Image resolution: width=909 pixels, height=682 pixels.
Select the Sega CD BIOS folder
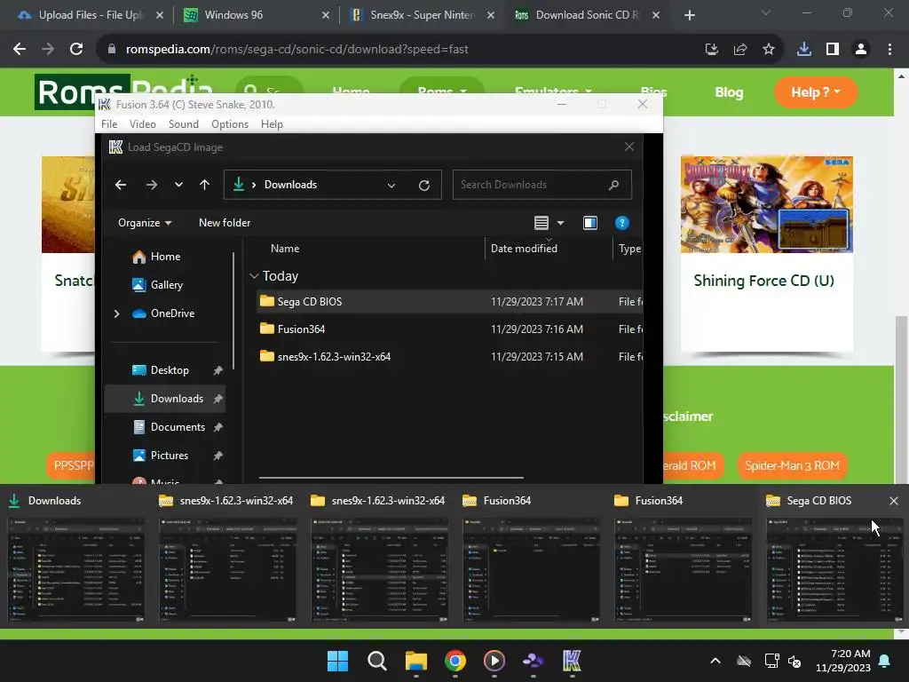point(449,302)
